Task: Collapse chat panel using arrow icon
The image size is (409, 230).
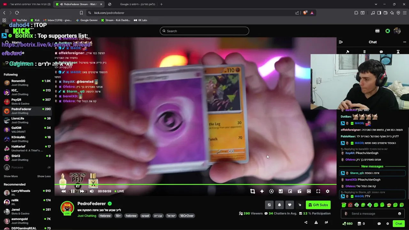Action: point(341,42)
